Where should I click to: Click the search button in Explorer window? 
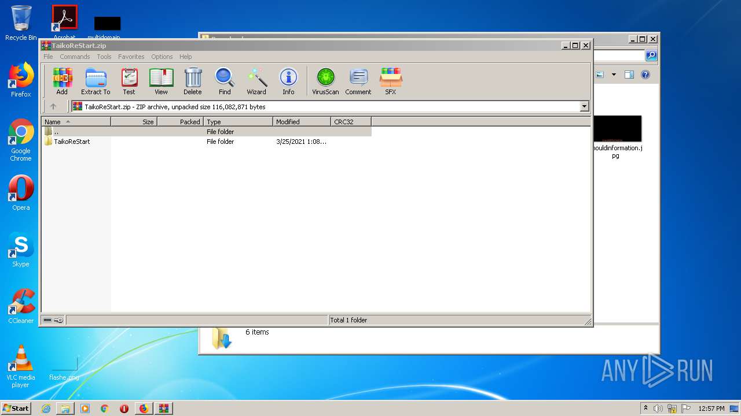651,55
